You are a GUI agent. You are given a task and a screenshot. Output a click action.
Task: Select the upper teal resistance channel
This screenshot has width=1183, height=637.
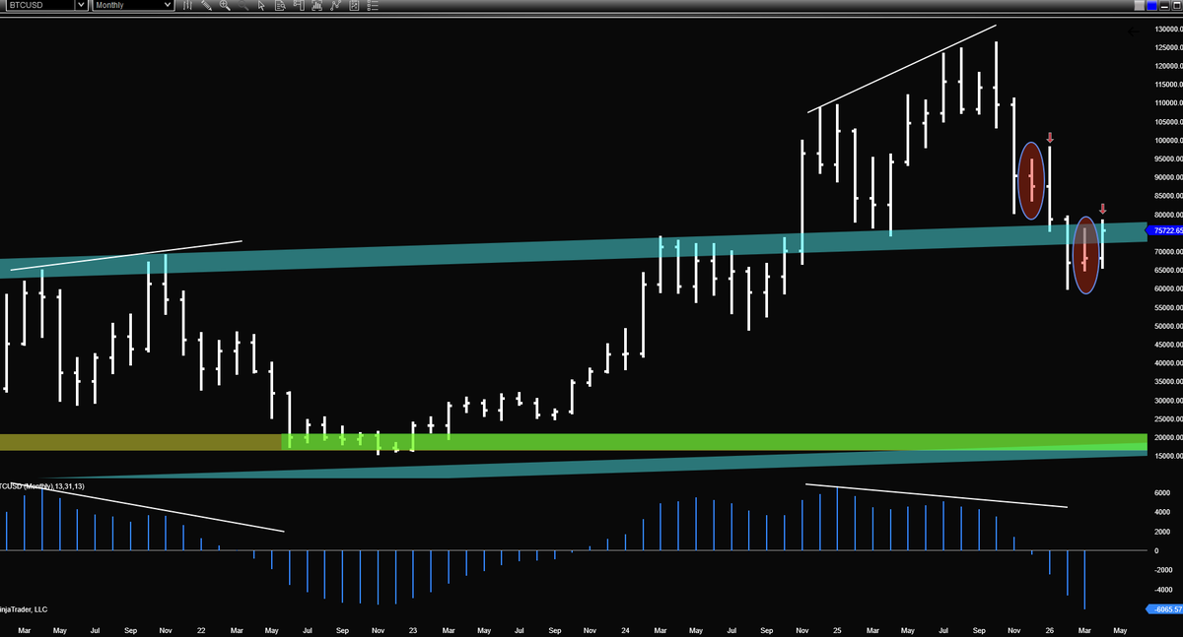[574, 250]
